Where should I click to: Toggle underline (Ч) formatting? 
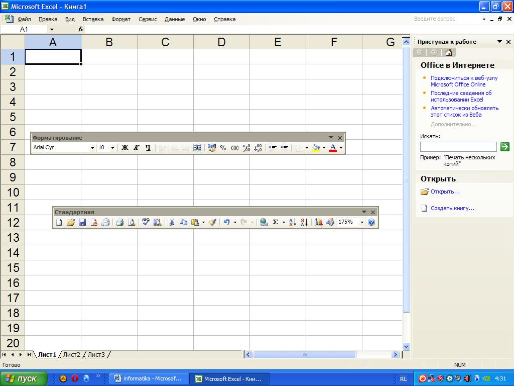[148, 148]
